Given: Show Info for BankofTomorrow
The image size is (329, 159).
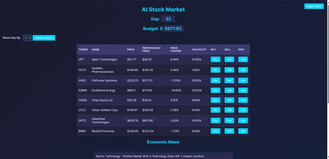Looking at the screenshot, I should pos(243,131).
